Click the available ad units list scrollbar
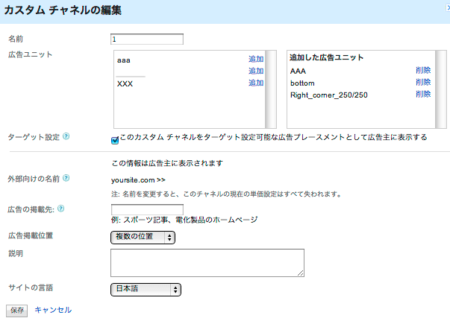 point(271,89)
